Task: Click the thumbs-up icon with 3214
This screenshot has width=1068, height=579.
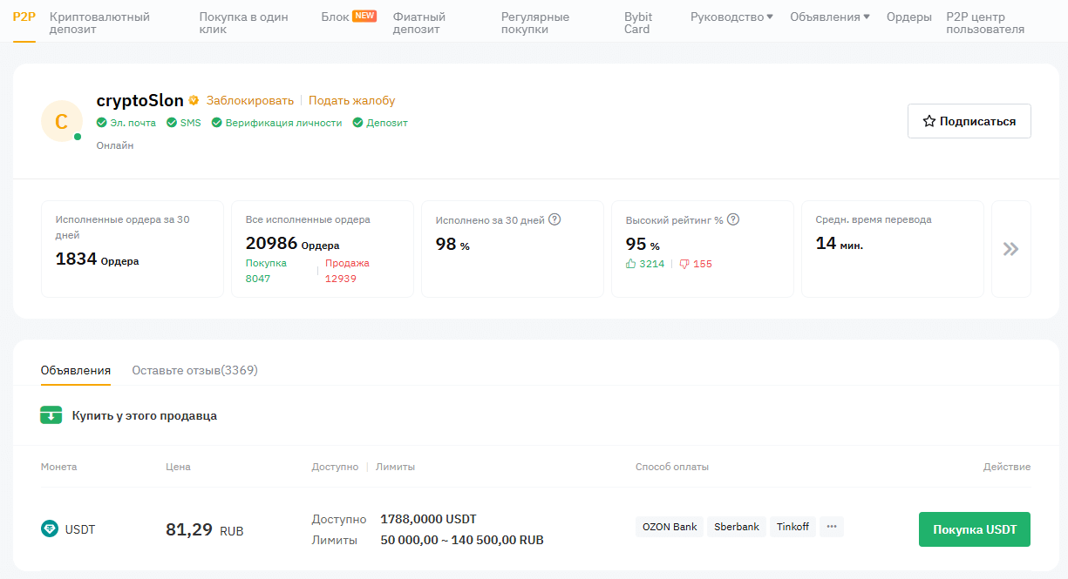Action: point(631,264)
